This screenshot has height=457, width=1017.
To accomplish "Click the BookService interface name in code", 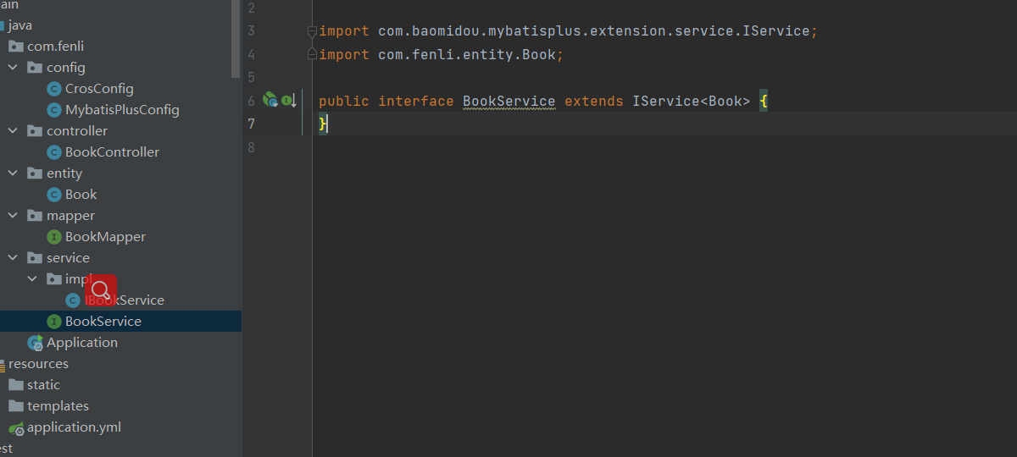I will coord(508,102).
